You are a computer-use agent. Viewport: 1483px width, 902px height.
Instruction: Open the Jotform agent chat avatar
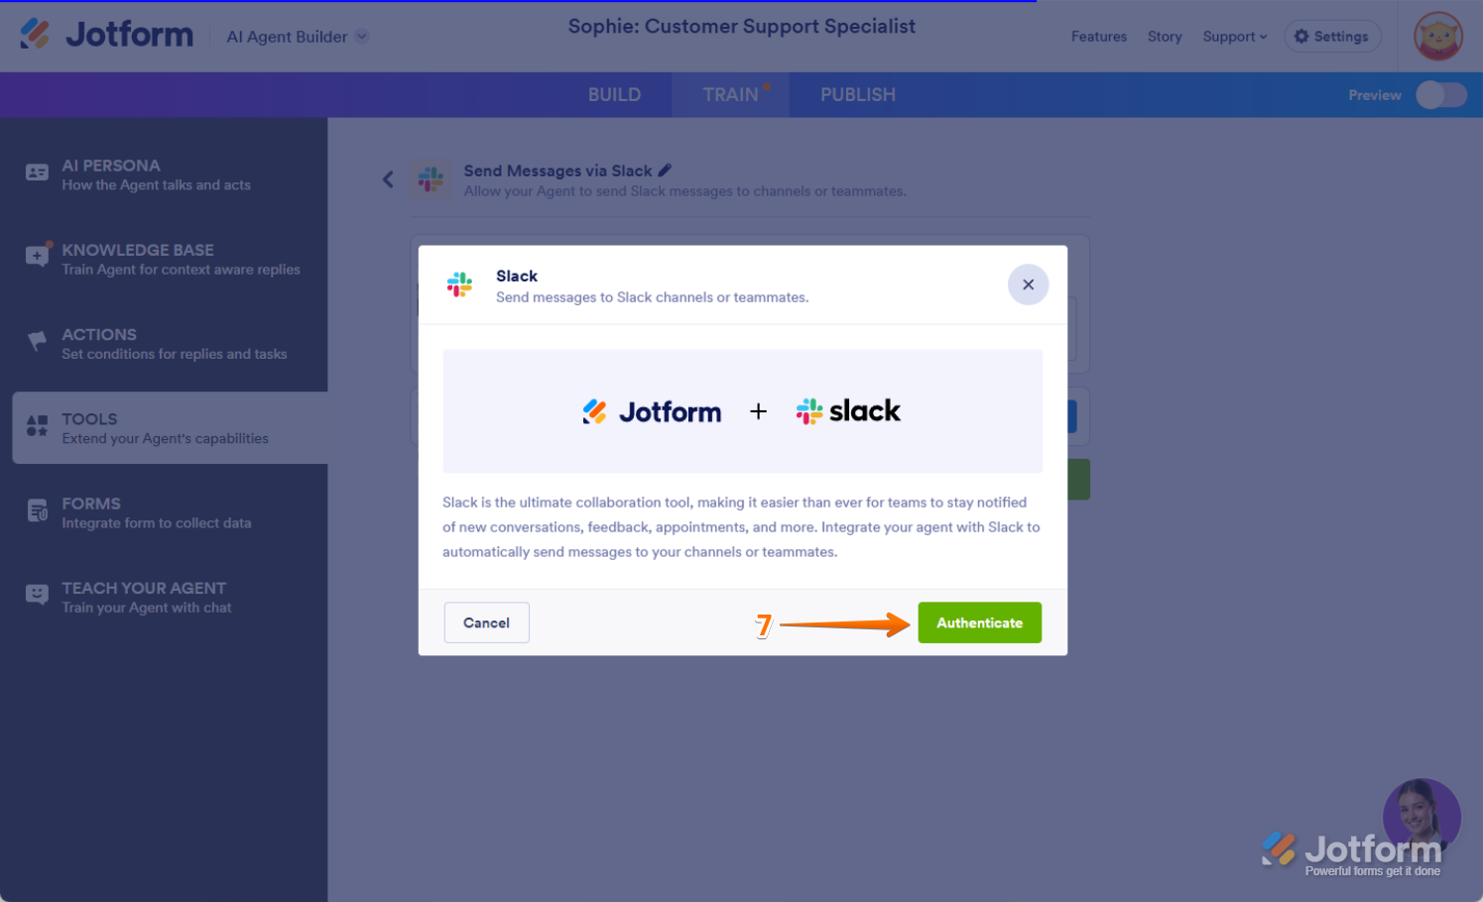tap(1421, 819)
